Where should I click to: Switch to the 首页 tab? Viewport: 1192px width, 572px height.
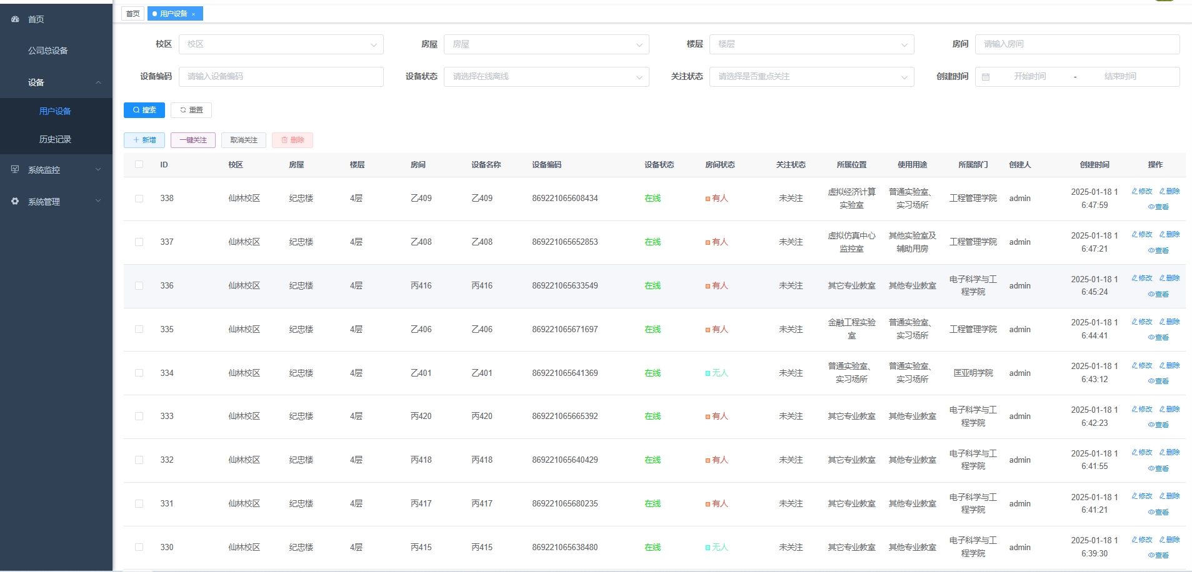pyautogui.click(x=133, y=14)
